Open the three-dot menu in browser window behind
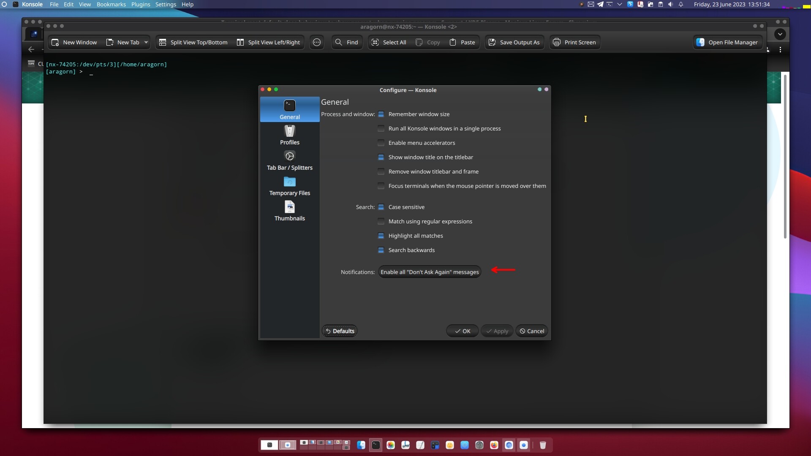Image resolution: width=811 pixels, height=456 pixels. tap(780, 49)
